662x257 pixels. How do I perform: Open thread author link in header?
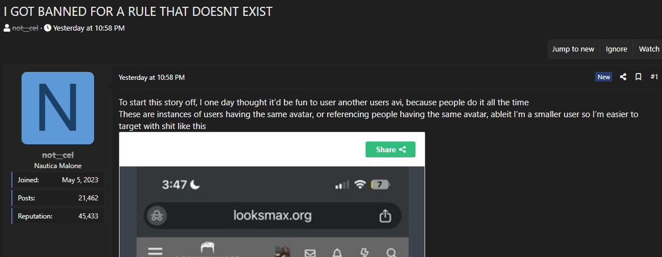(26, 28)
